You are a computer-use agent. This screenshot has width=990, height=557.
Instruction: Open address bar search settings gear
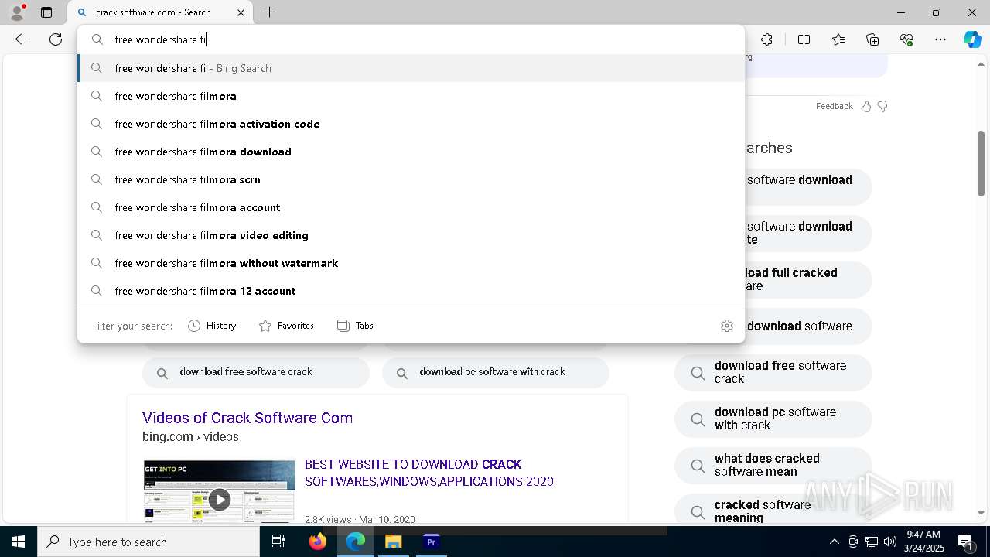[x=726, y=326]
